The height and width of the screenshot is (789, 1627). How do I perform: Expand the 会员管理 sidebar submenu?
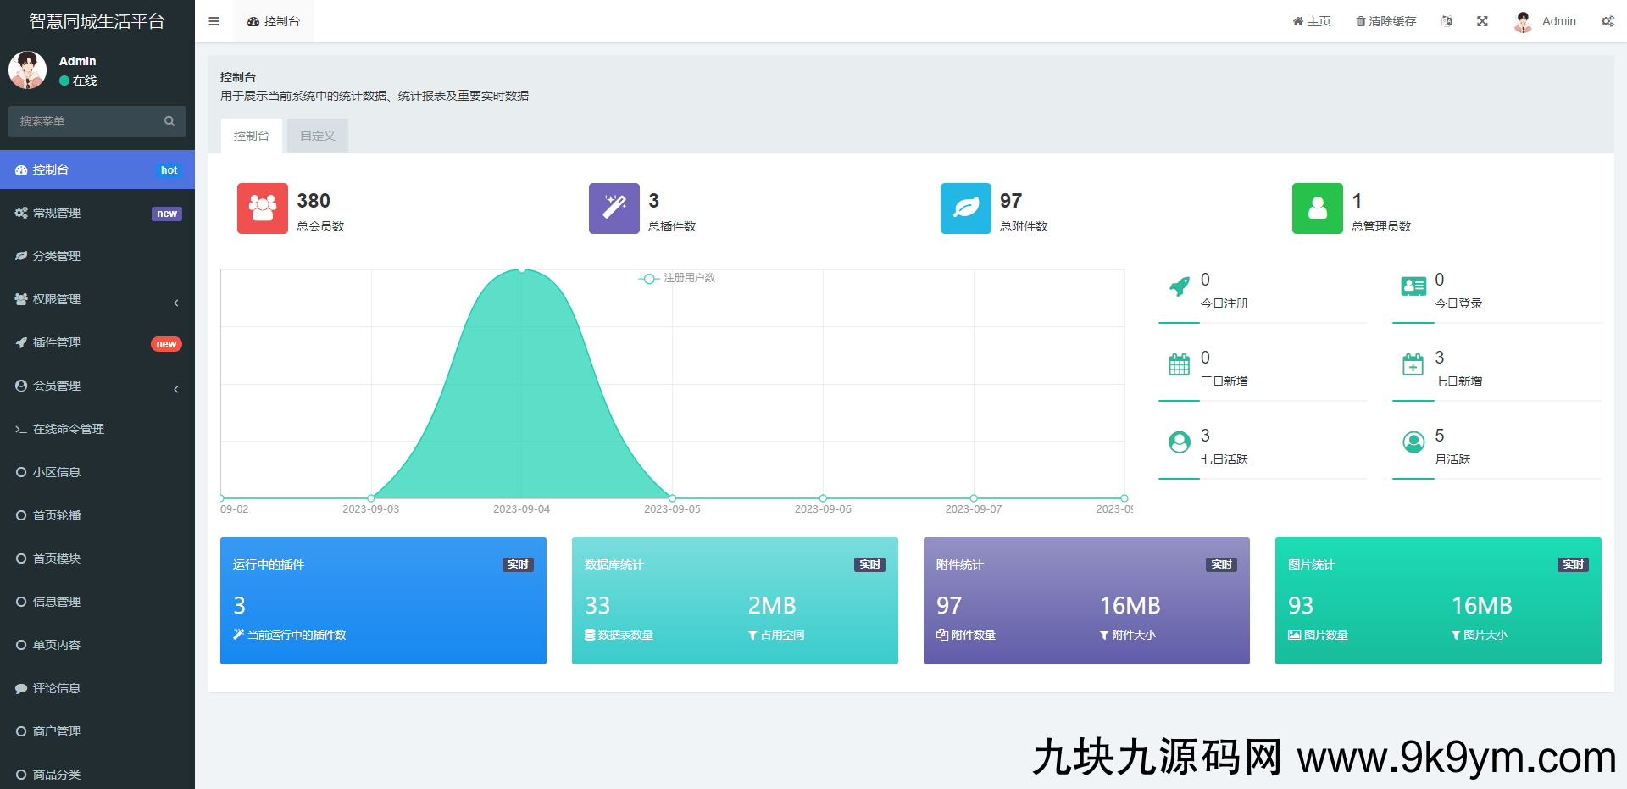coord(97,386)
